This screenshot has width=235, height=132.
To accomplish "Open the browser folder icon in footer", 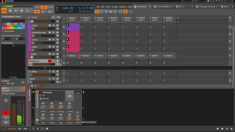I will click(x=218, y=129).
